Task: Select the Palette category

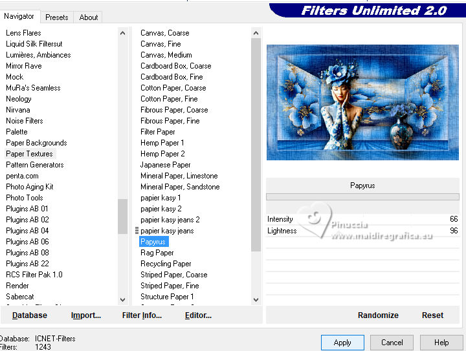Action: pos(17,132)
